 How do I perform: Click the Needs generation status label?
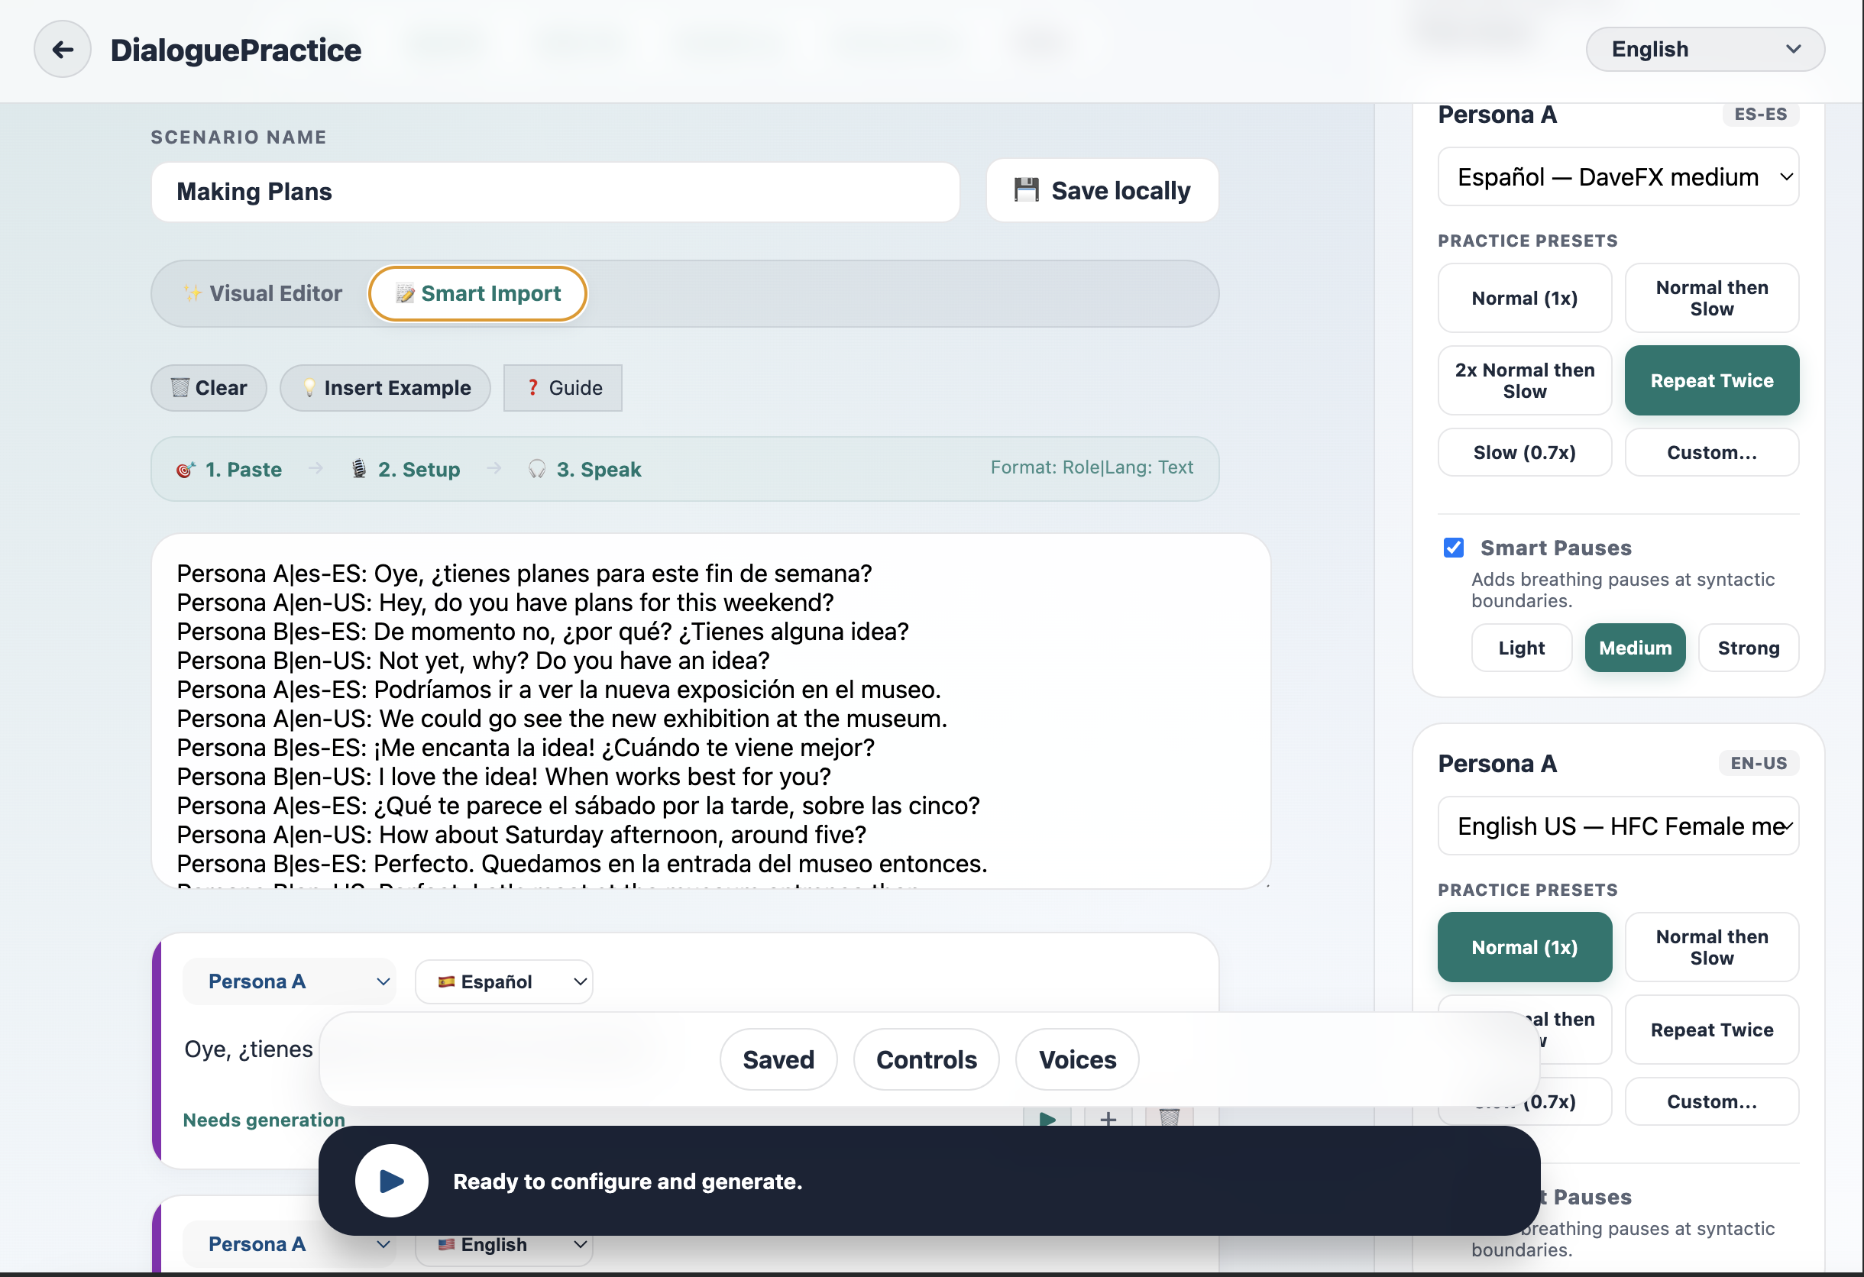pos(264,1120)
